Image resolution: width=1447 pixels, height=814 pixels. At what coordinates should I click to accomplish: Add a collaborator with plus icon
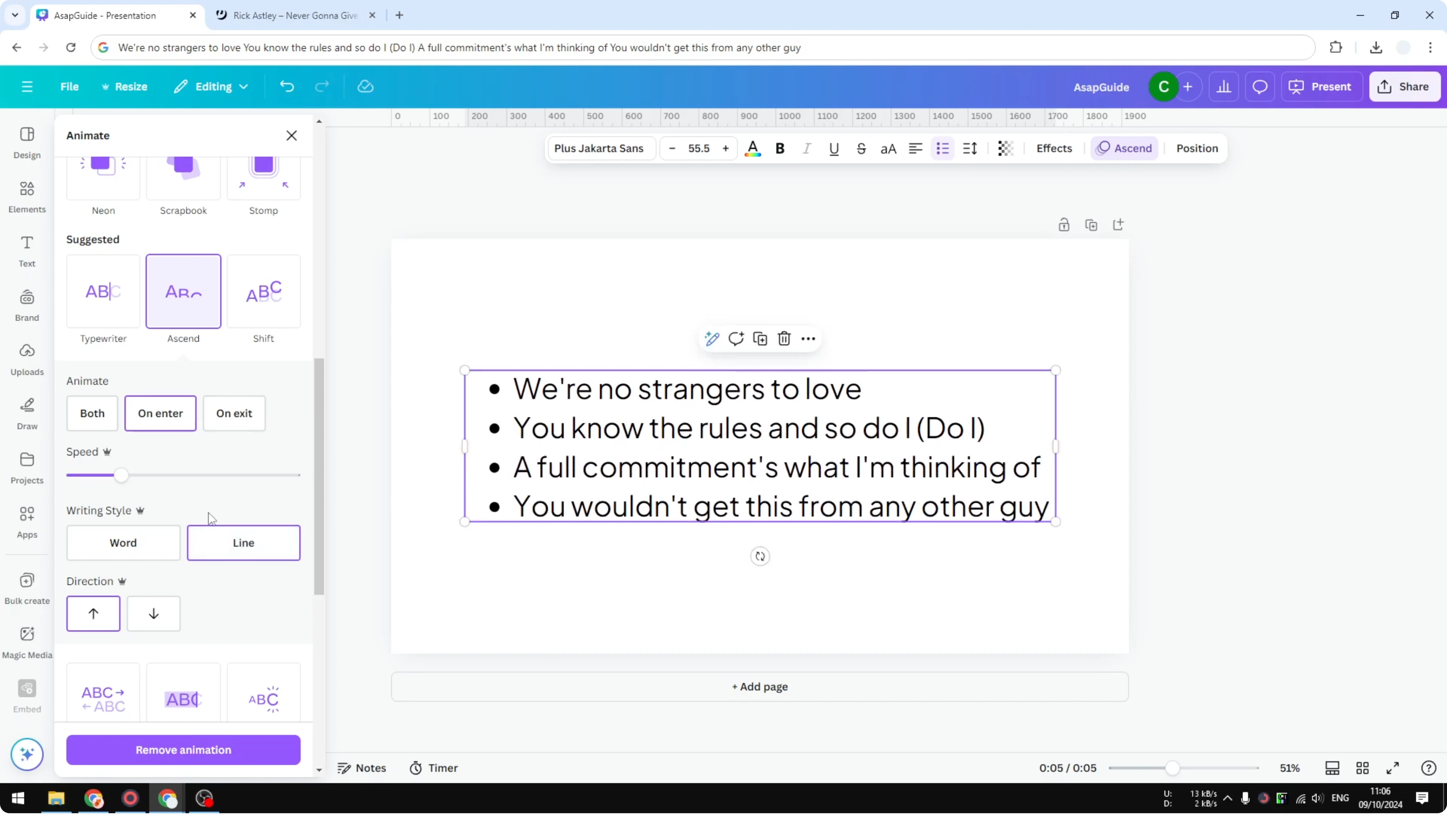pyautogui.click(x=1188, y=87)
